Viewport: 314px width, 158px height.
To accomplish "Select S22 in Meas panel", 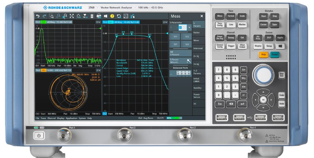I will click(x=186, y=44).
